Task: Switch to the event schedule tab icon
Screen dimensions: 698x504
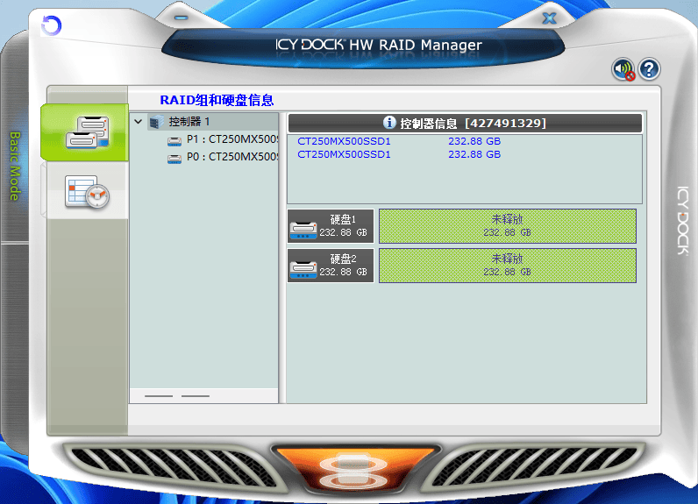Action: coord(86,191)
